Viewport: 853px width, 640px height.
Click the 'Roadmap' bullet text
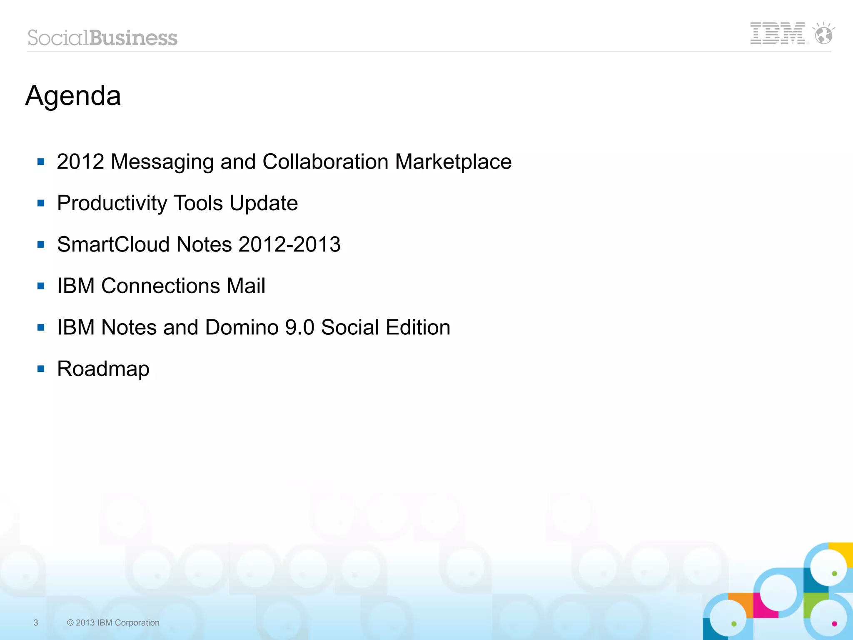coord(103,369)
